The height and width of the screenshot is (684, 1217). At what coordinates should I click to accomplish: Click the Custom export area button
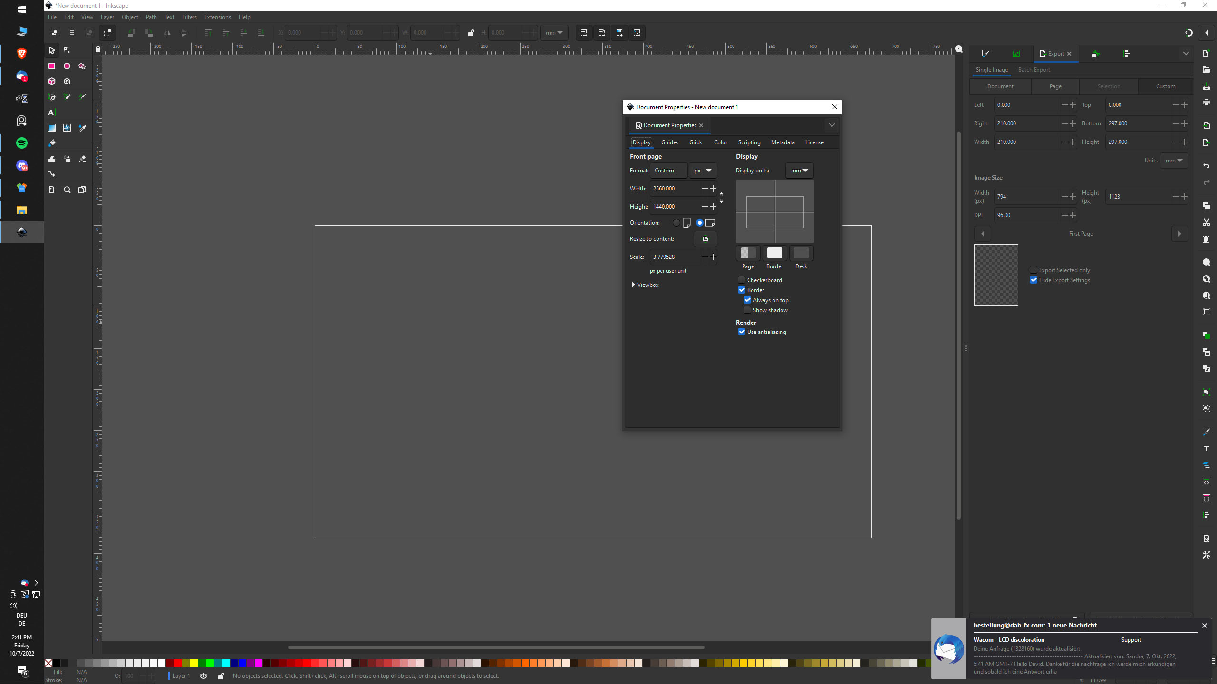tap(1166, 86)
